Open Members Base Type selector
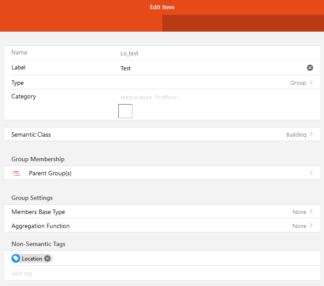 [162, 212]
